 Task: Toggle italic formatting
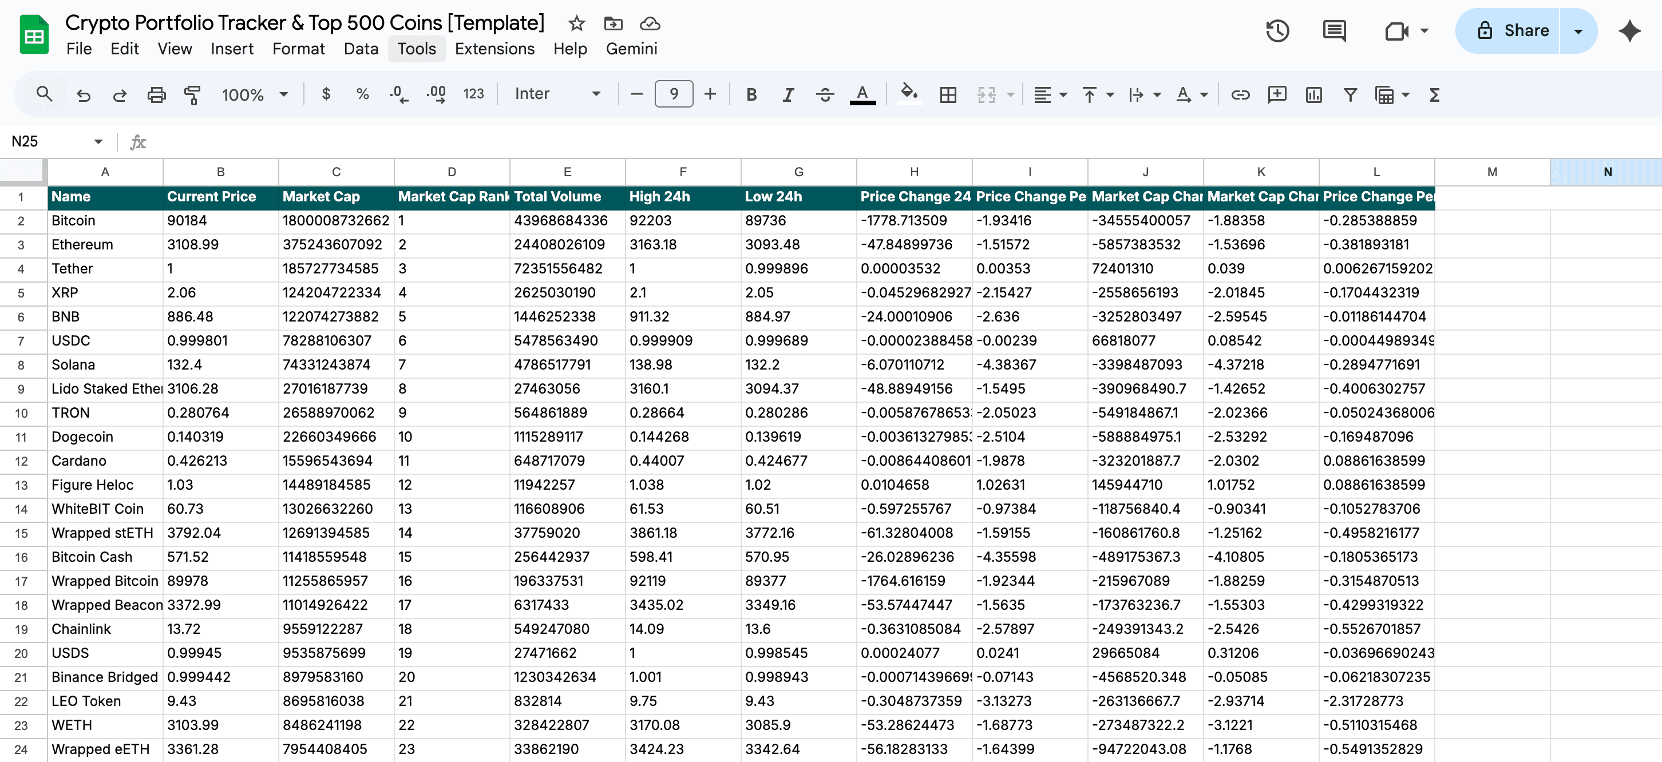pos(788,95)
